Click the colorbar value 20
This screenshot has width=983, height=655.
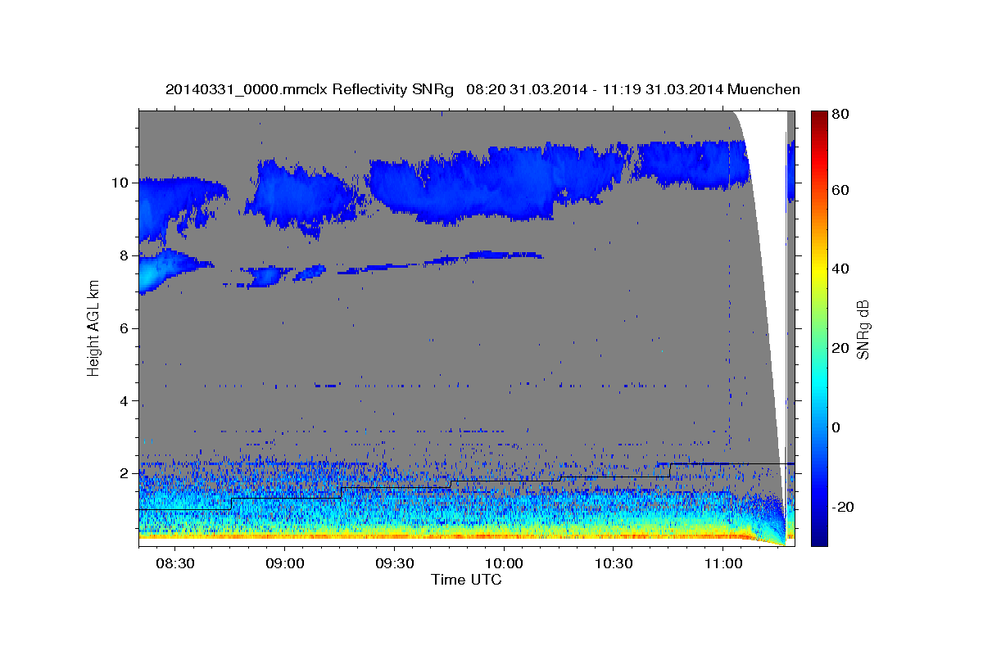pos(841,348)
